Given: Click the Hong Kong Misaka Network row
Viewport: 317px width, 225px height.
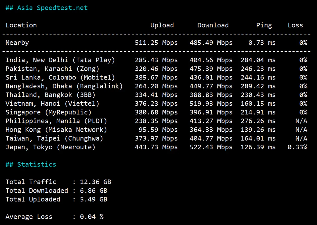Looking at the screenshot, I should [56, 129].
